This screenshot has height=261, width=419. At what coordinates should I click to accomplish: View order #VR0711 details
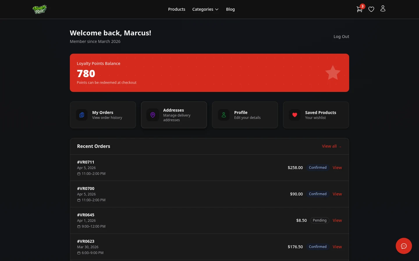click(337, 167)
